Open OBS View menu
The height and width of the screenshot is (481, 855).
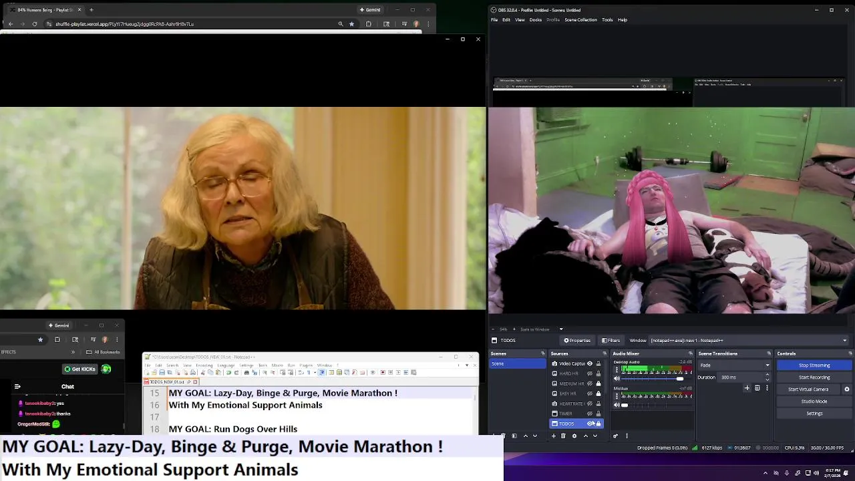520,19
